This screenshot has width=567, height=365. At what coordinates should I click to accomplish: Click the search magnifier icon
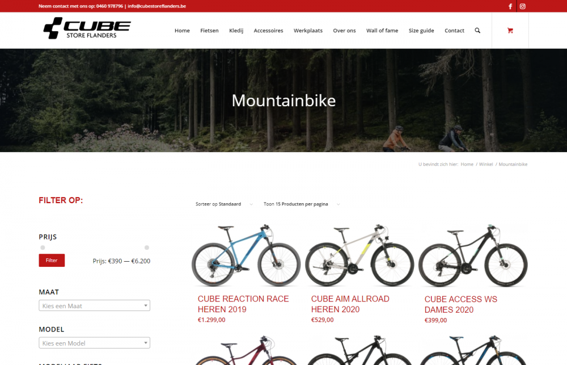[477, 31]
